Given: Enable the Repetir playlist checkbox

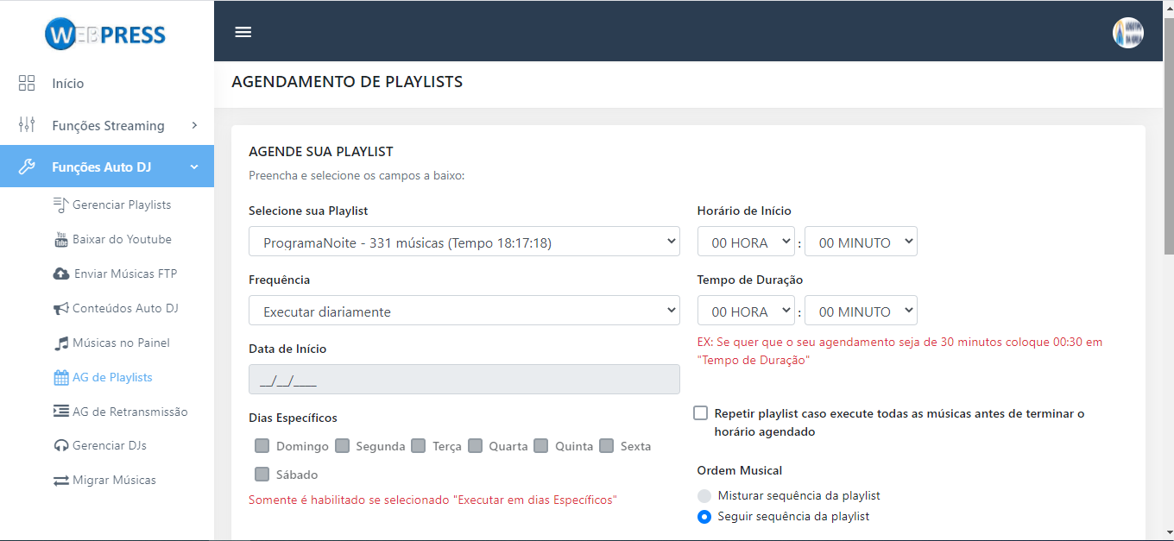Looking at the screenshot, I should pos(701,413).
